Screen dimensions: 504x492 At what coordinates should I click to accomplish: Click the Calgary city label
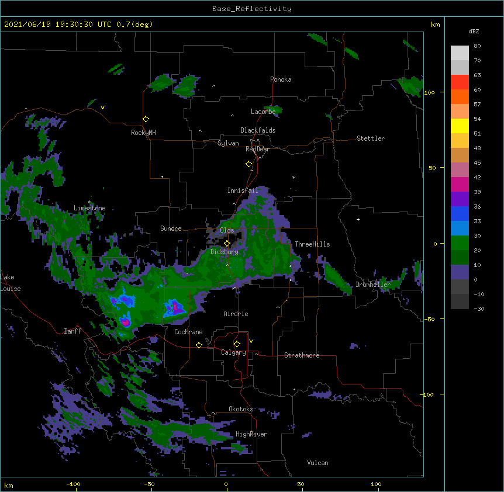233,352
